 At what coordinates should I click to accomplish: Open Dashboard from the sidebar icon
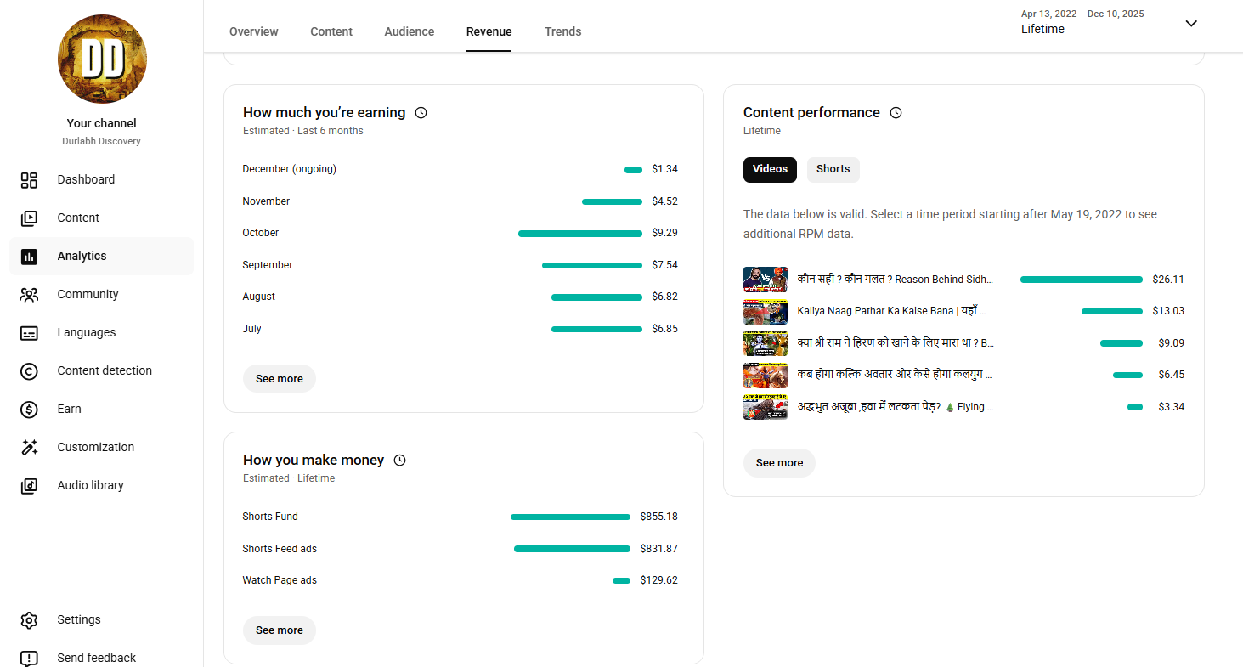29,180
